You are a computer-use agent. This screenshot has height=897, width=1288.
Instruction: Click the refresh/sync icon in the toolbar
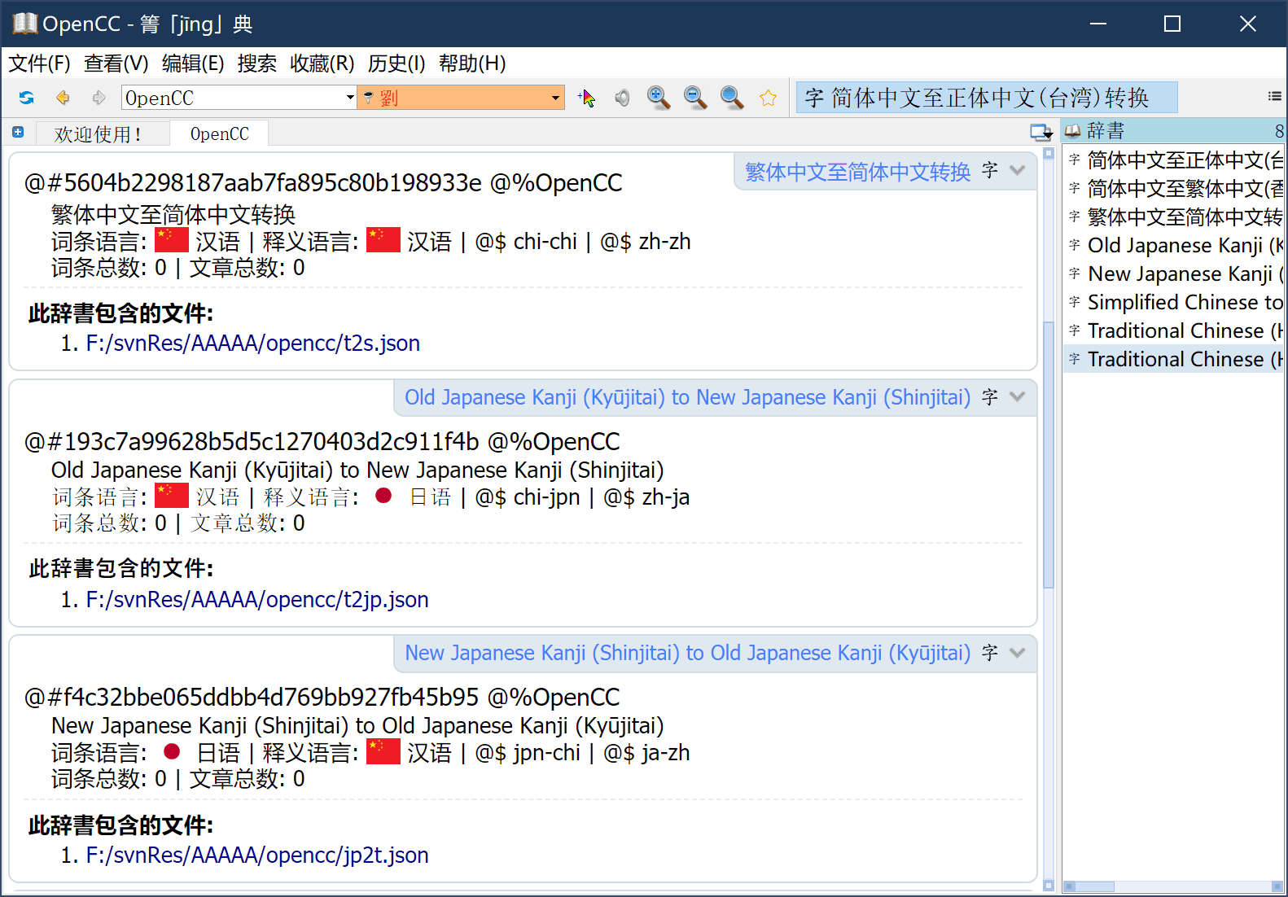coord(26,98)
